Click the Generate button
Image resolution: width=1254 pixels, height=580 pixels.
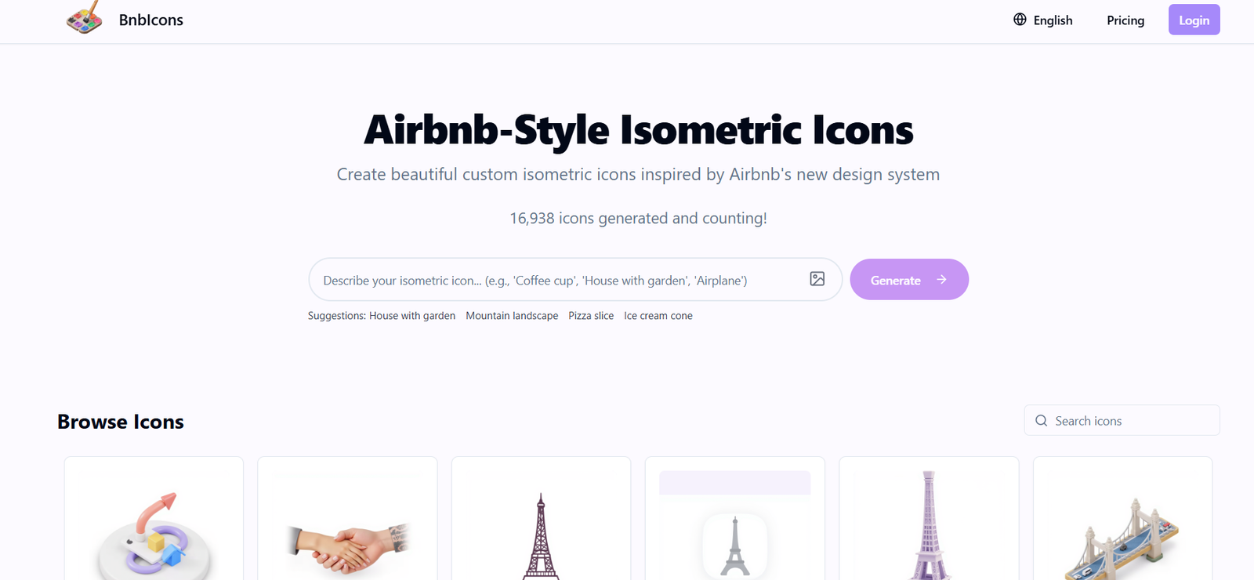909,280
